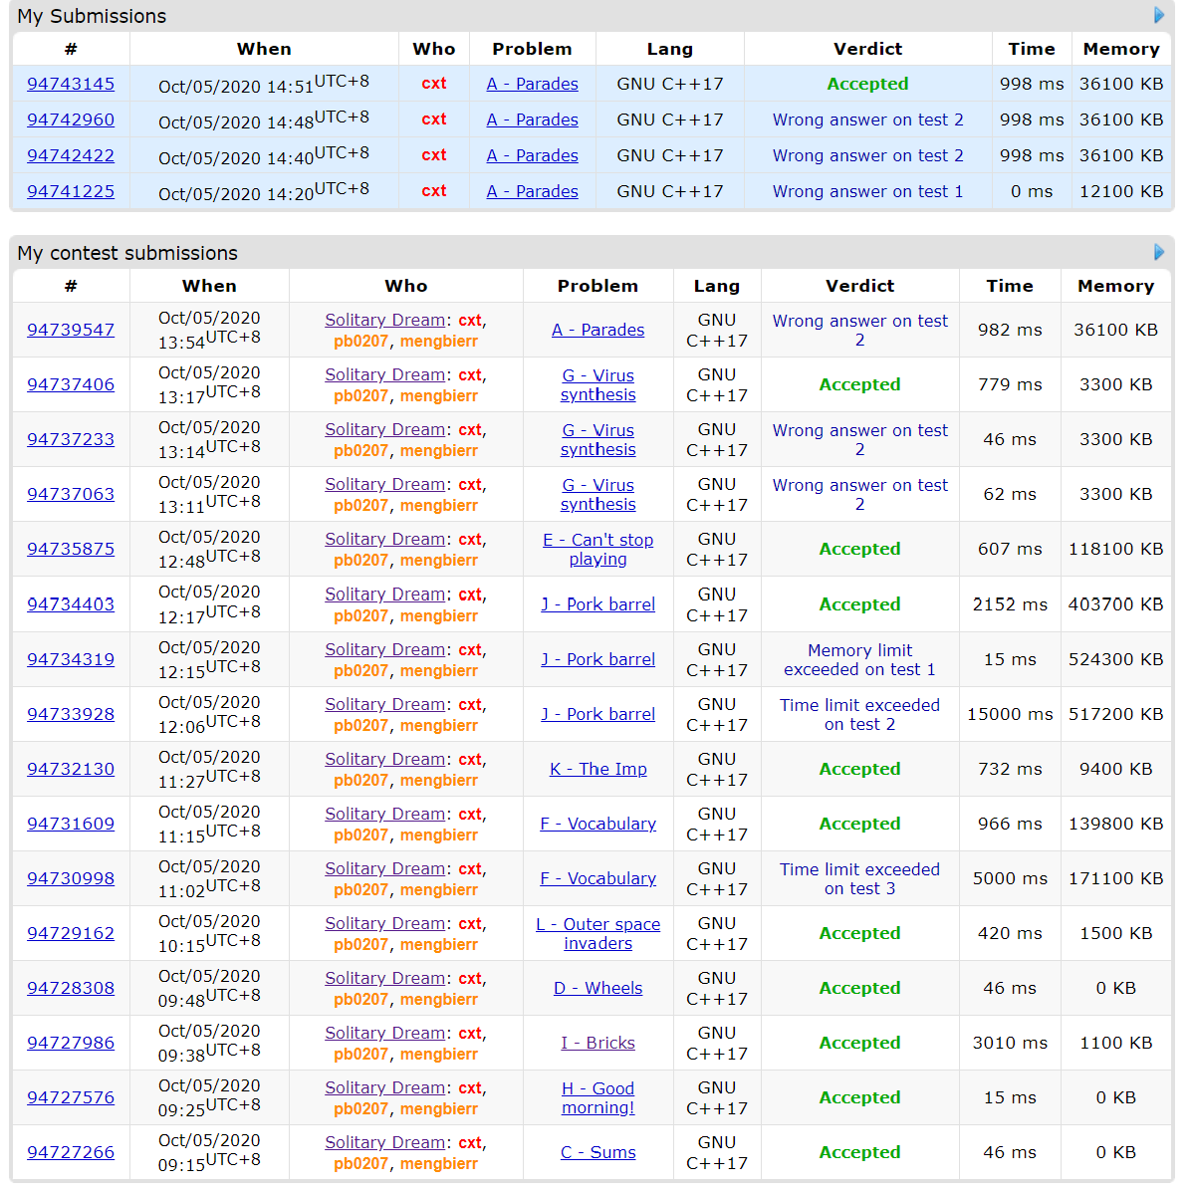Open C - Sums problem link
The image size is (1191, 1193).
(597, 1153)
